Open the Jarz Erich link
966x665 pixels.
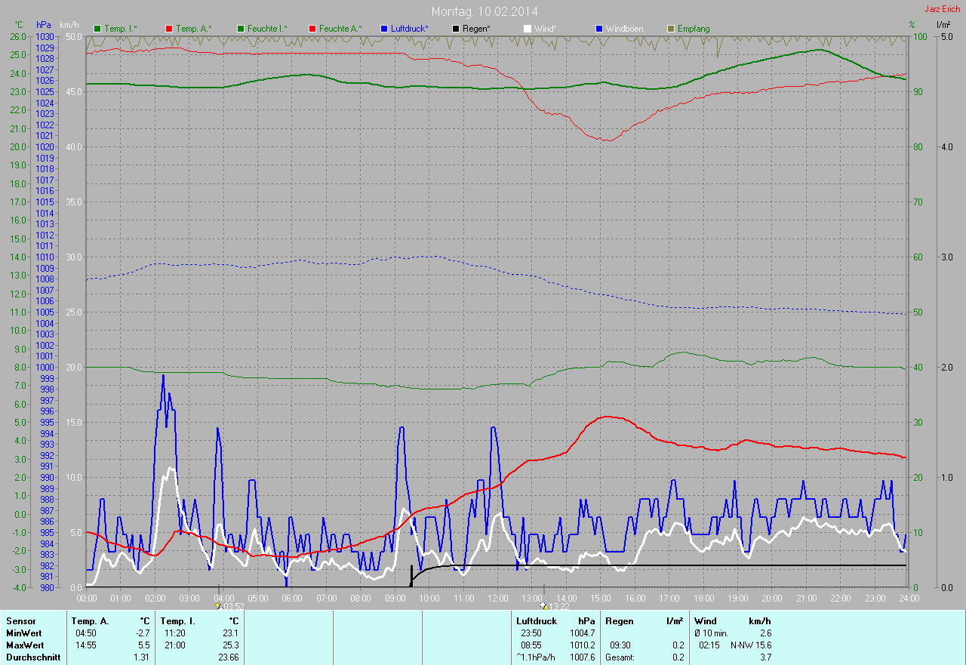[942, 9]
